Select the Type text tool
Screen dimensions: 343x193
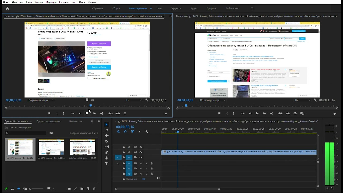click(106, 164)
